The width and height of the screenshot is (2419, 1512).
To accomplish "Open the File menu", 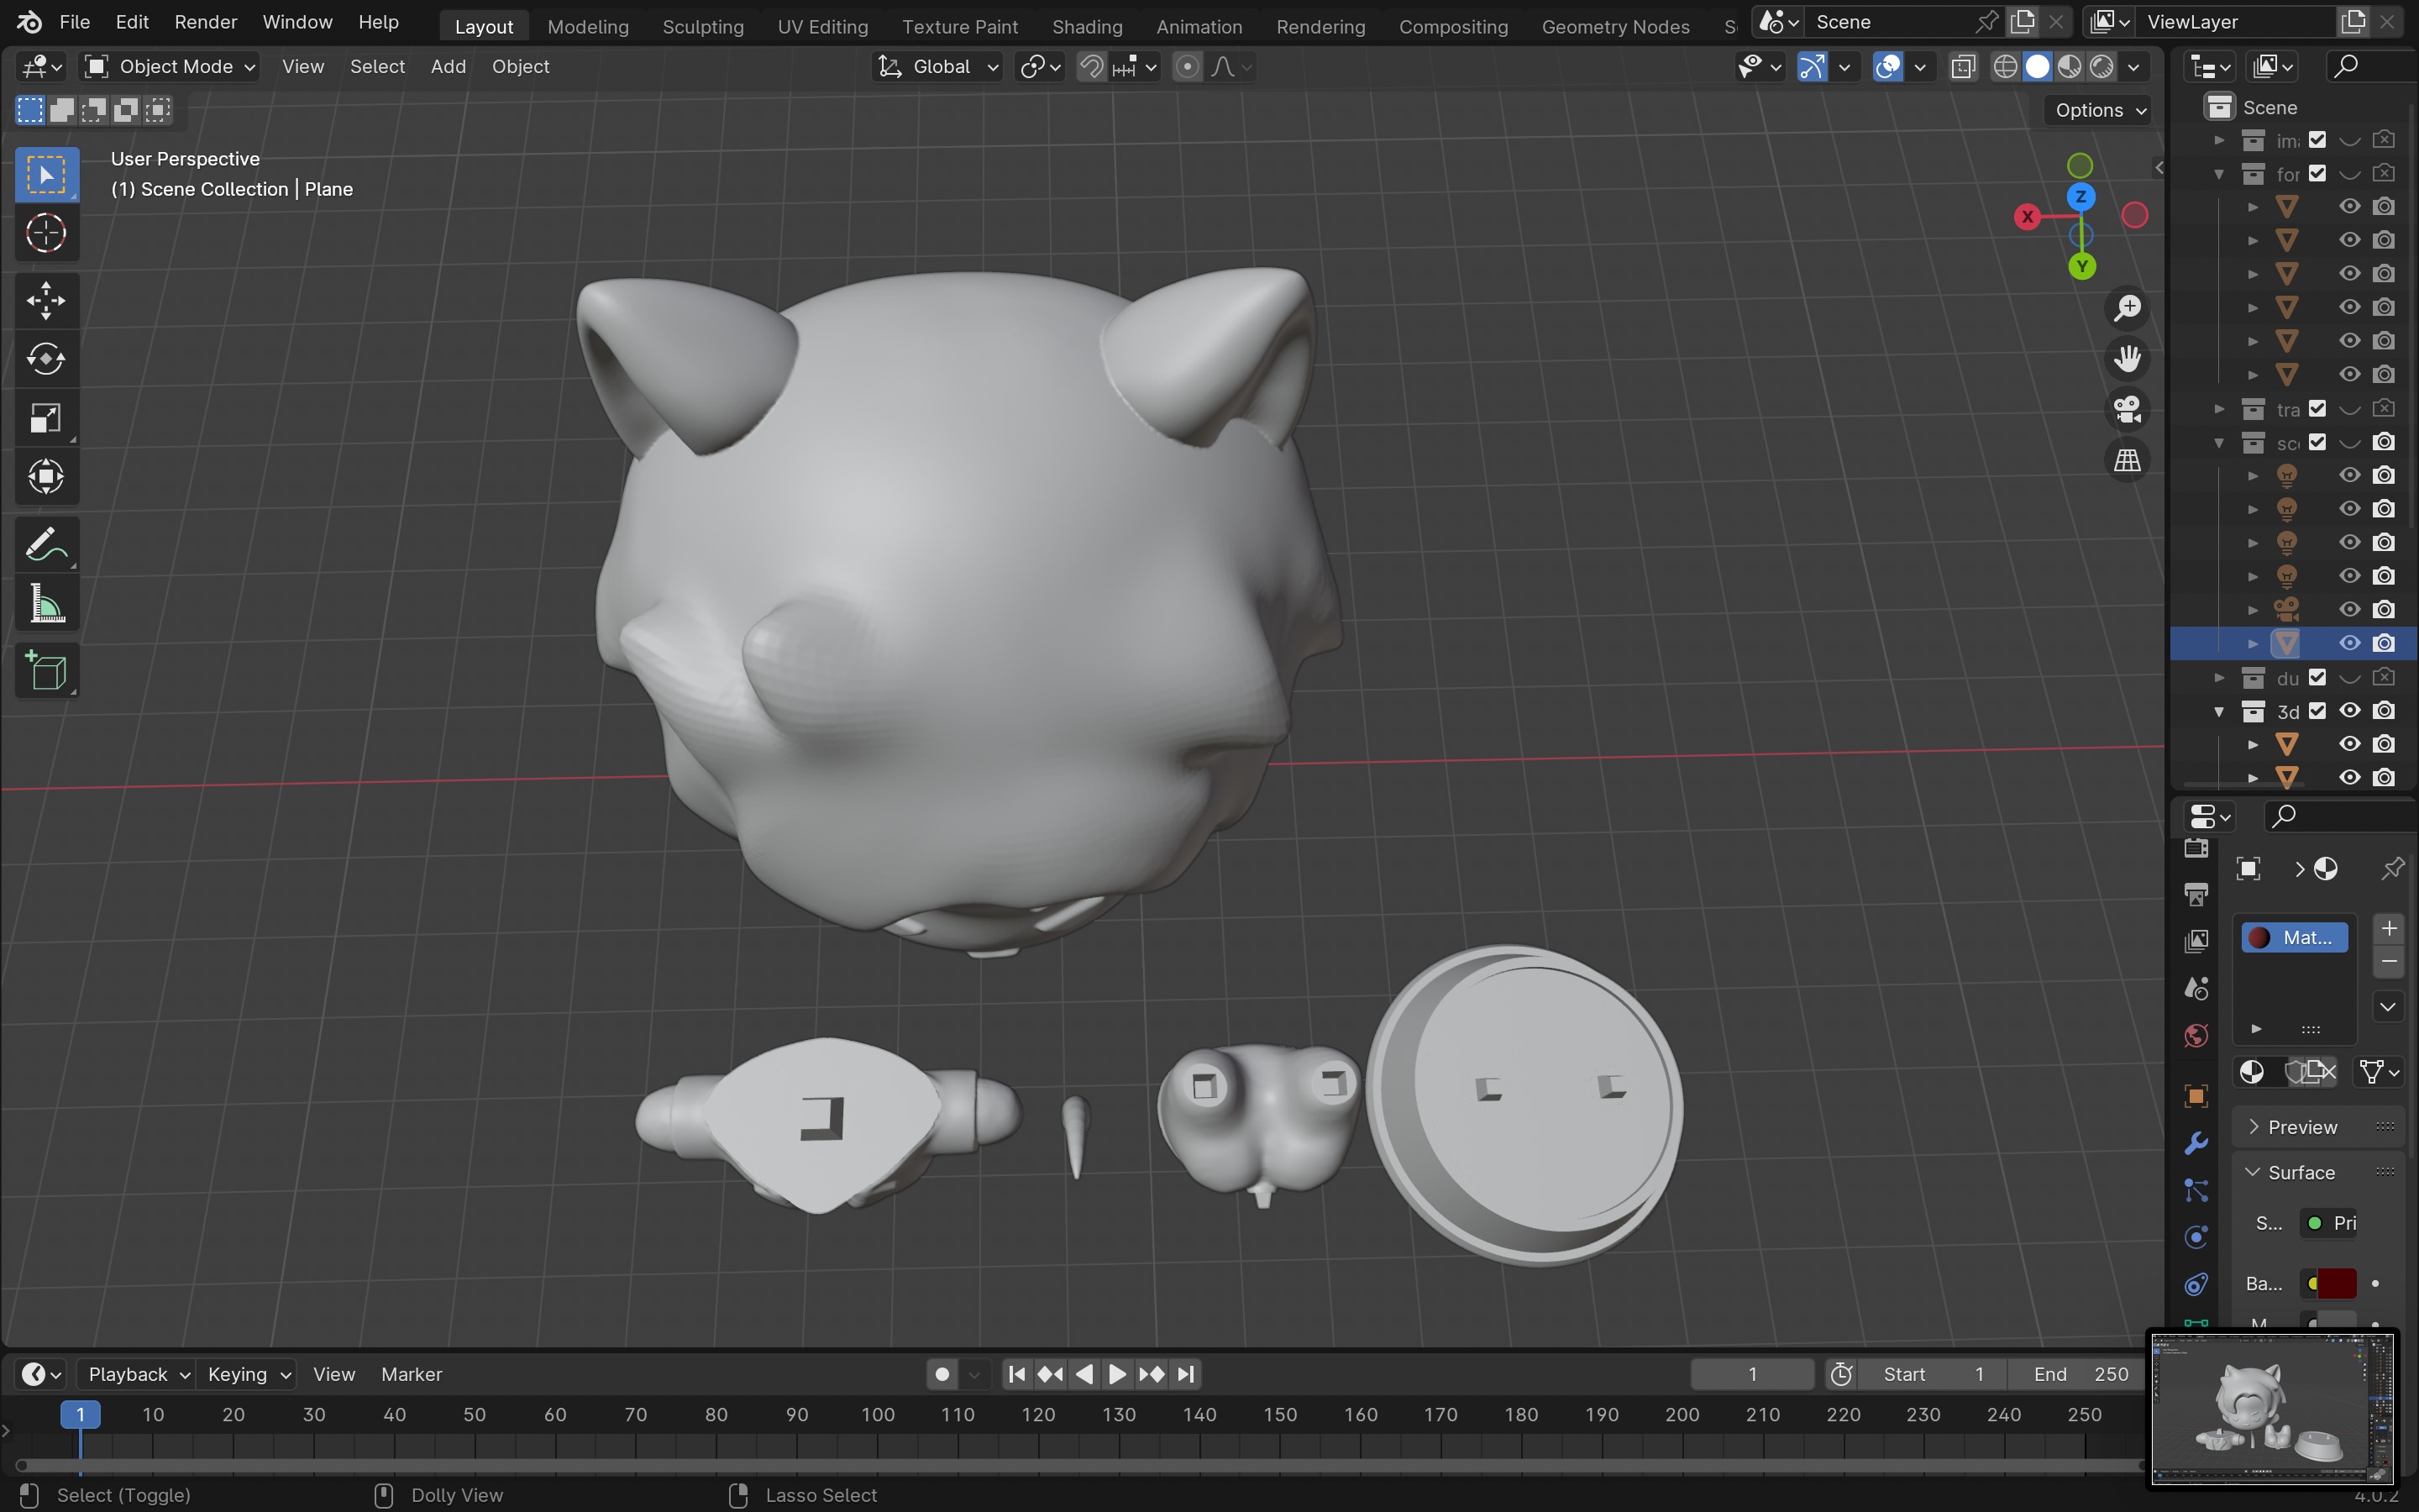I will click(x=74, y=22).
